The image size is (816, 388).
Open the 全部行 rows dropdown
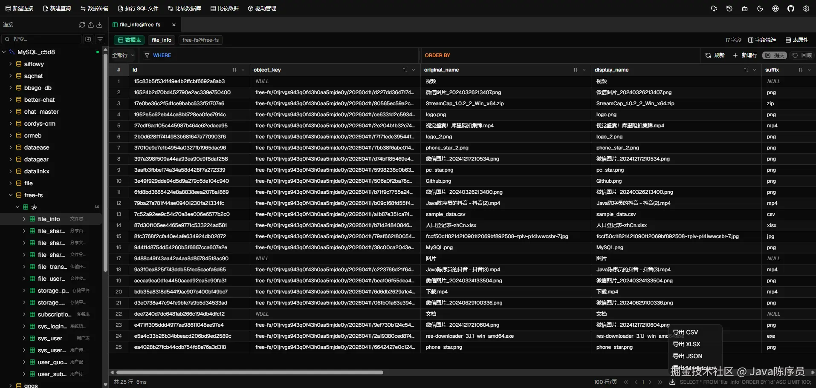pyautogui.click(x=123, y=55)
